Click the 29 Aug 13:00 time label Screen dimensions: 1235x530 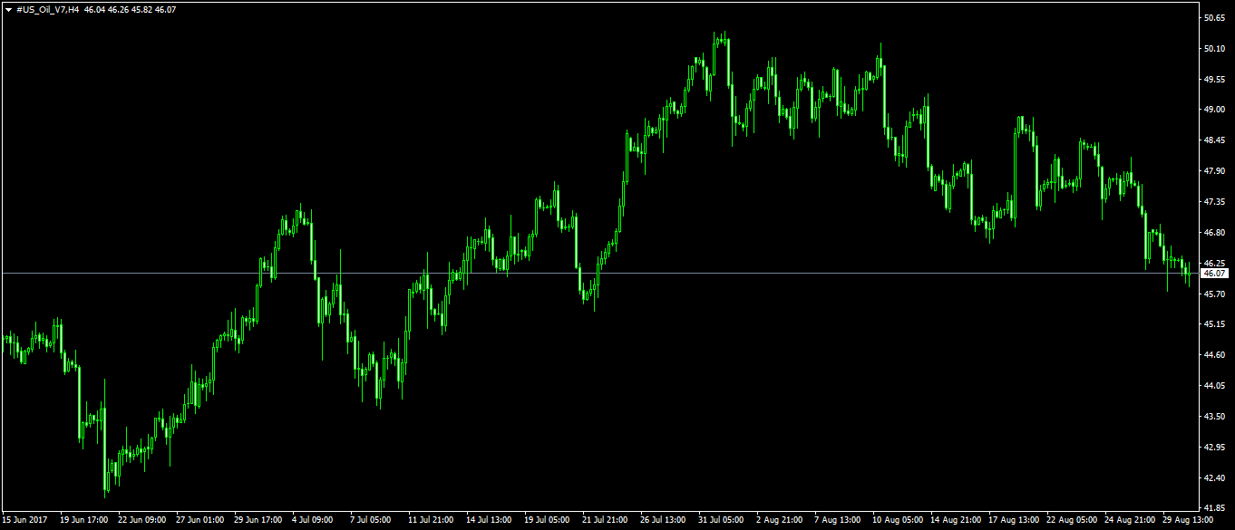click(x=1187, y=521)
